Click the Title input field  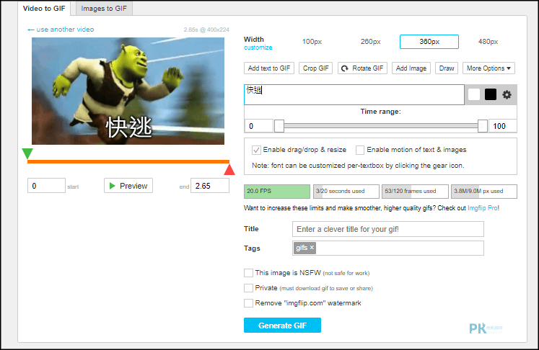click(388, 229)
